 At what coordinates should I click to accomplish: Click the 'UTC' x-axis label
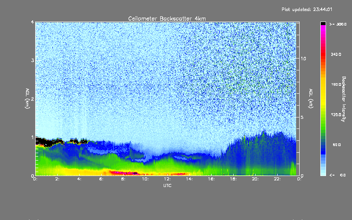pyautogui.click(x=167, y=185)
